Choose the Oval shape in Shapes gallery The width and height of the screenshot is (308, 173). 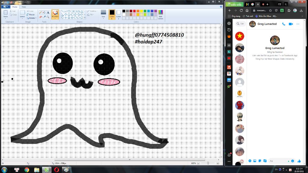(x=69, y=11)
